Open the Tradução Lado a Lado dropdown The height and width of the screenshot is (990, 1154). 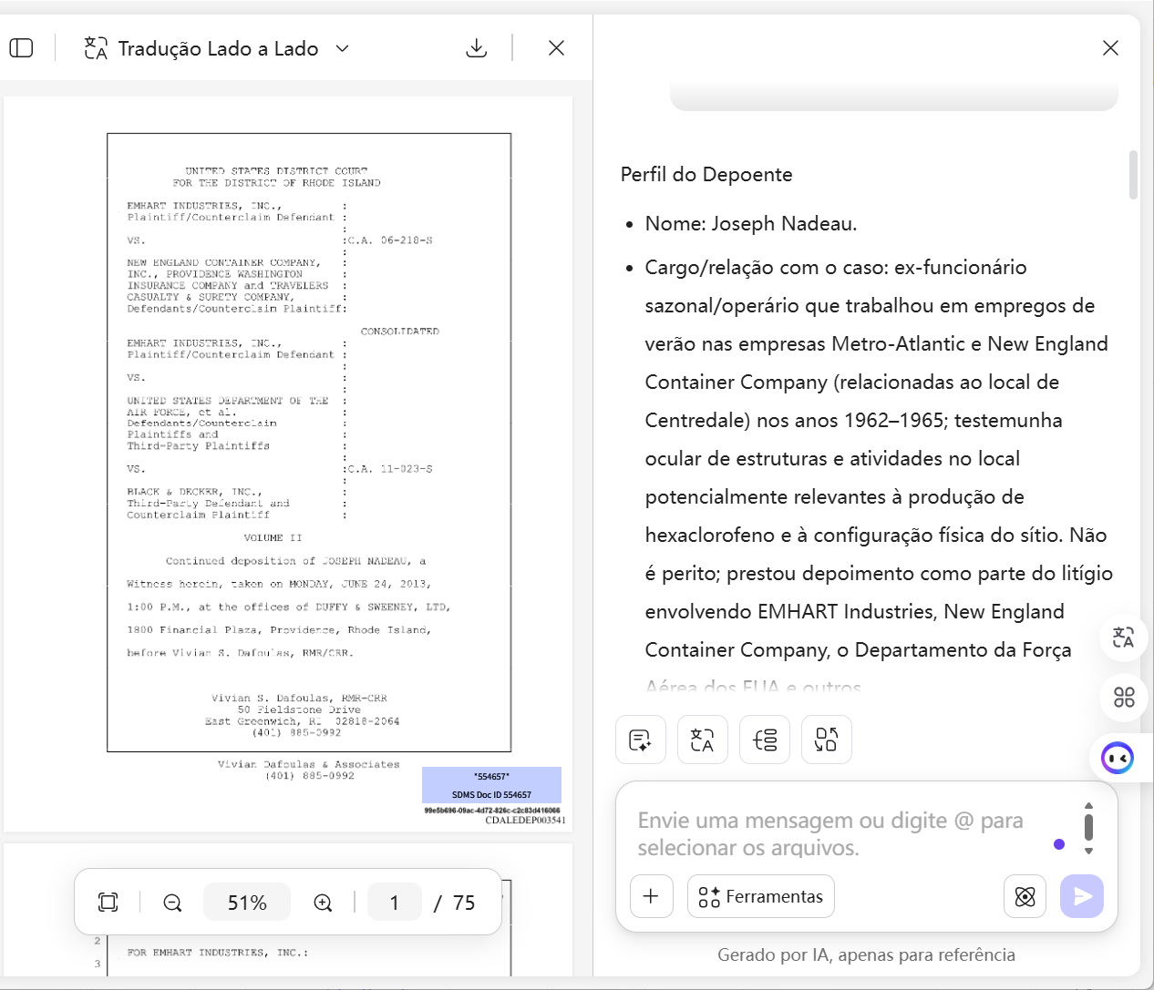(342, 48)
